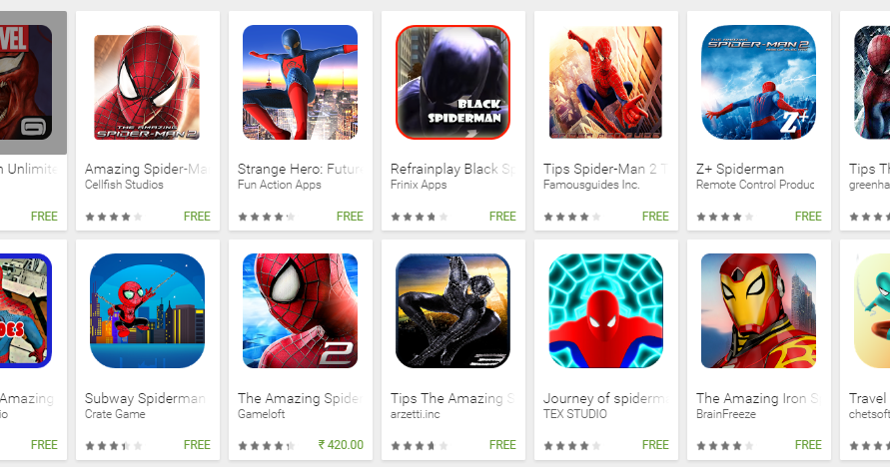Open the Frinix Apps developer page

tap(419, 185)
